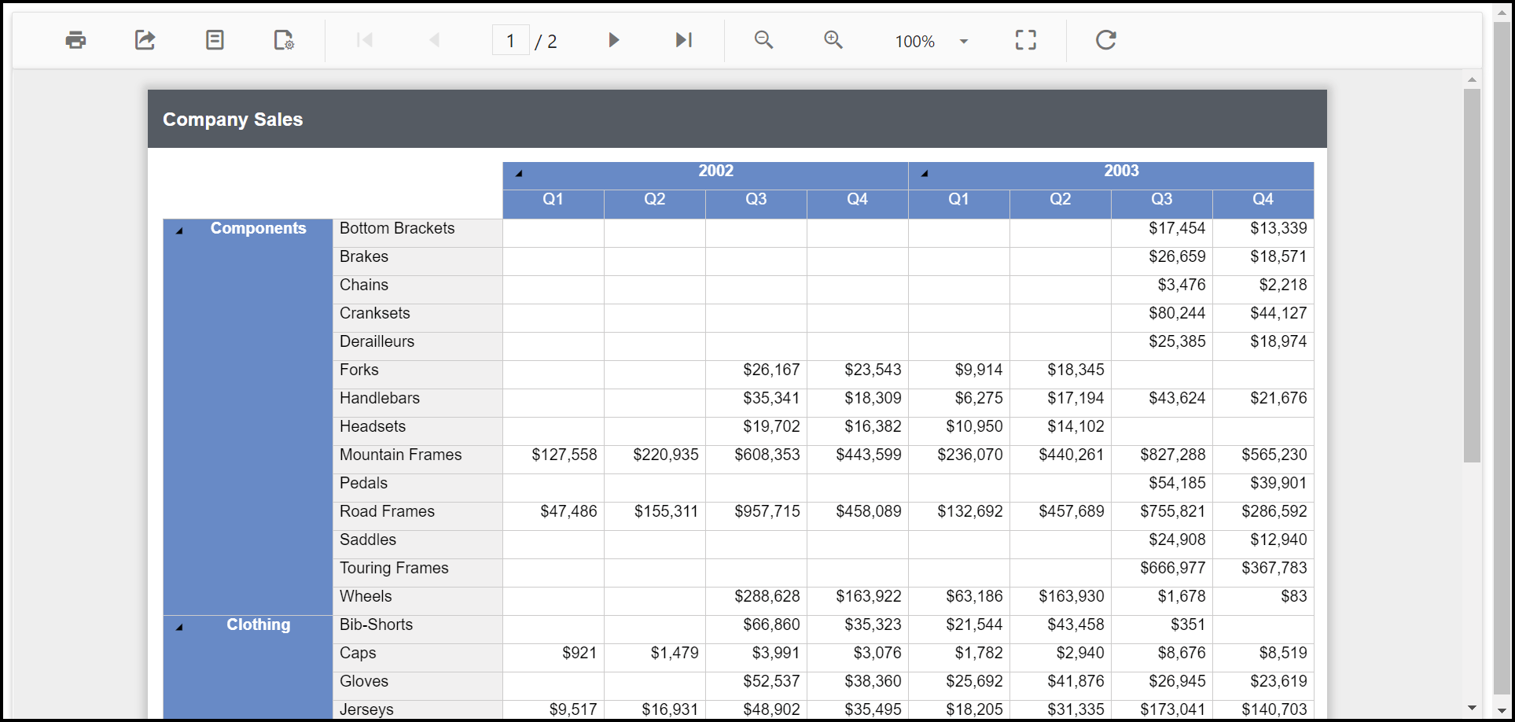
Task: Click the current page number field
Action: pos(511,41)
